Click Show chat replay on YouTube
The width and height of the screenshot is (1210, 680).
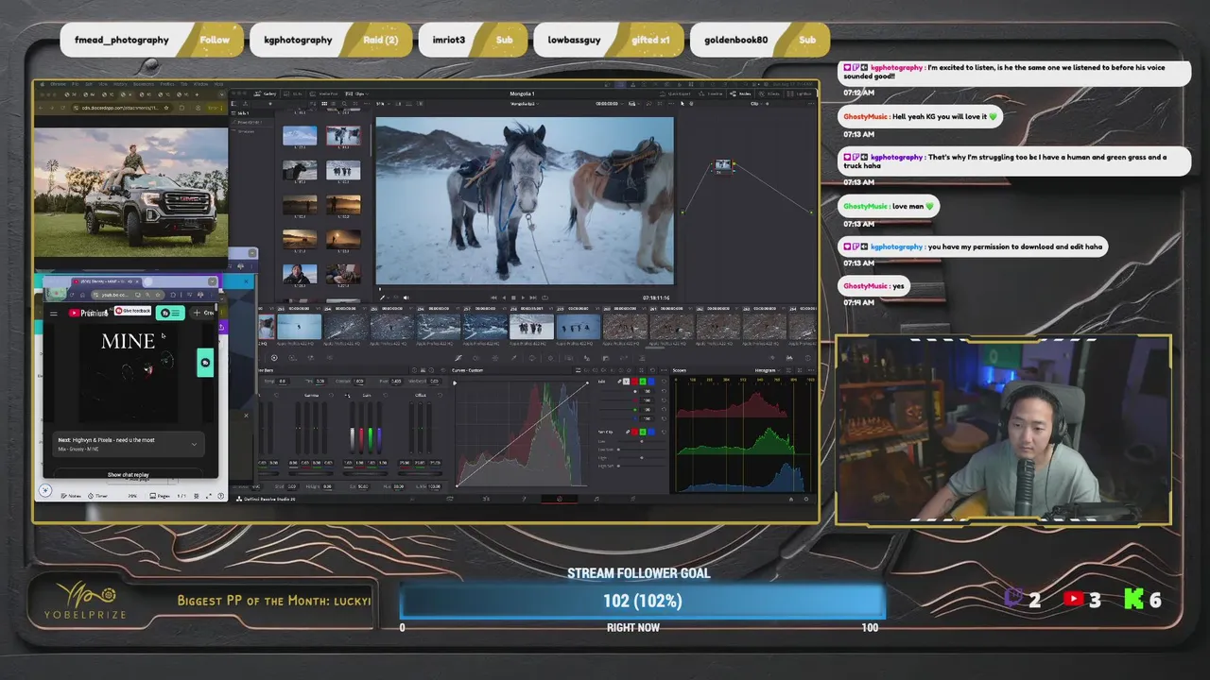pos(129,474)
